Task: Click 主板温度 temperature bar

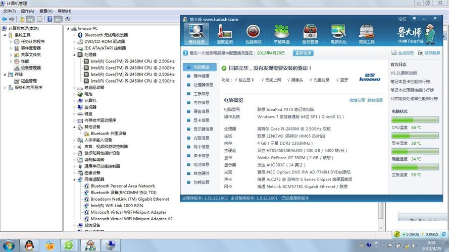Action: point(415,167)
